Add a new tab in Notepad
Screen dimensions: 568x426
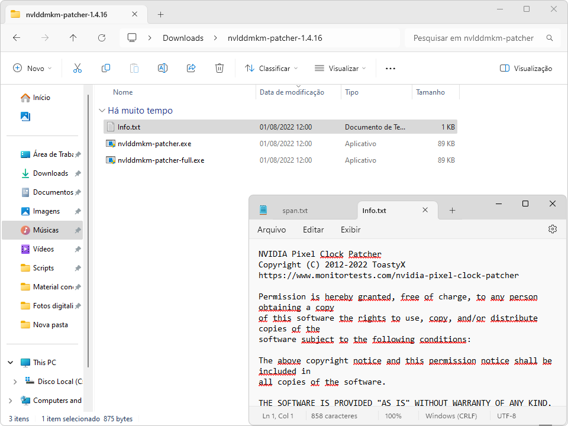452,211
